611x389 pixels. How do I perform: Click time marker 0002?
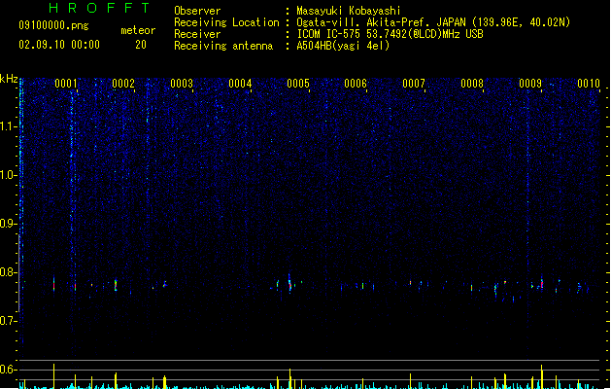(x=123, y=84)
